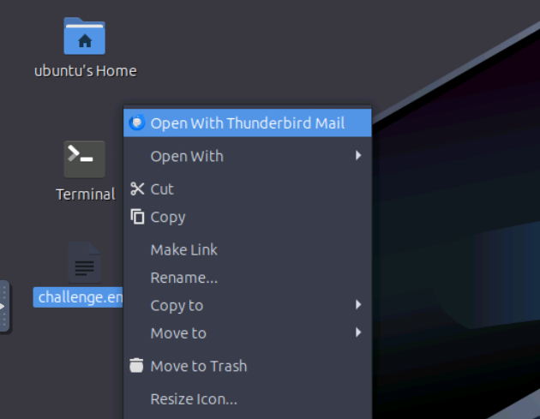Click the ubuntu's Home label
Image resolution: width=540 pixels, height=419 pixels.
(x=86, y=71)
